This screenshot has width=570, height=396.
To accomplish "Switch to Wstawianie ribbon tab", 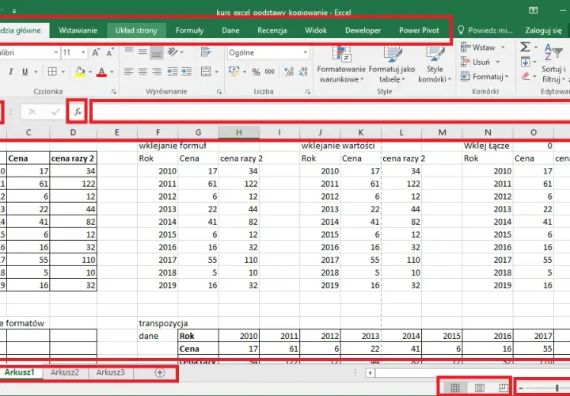I will [x=78, y=31].
